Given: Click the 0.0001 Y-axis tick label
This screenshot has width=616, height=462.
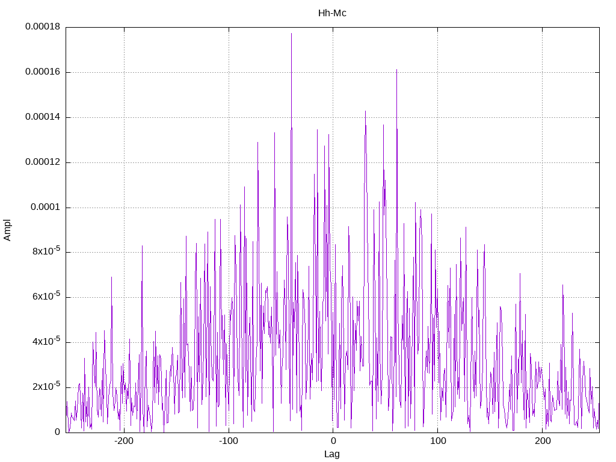Looking at the screenshot, I should point(46,208).
